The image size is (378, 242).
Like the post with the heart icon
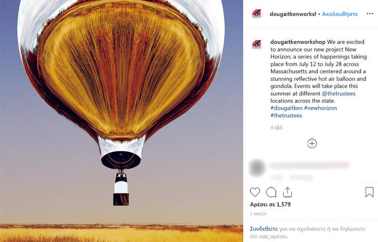tap(255, 192)
